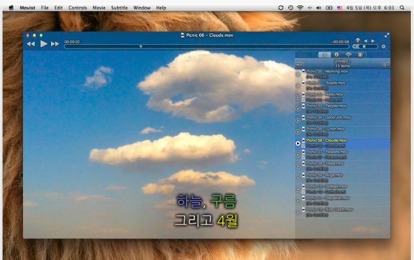Switch to movie info tab

[336, 55]
